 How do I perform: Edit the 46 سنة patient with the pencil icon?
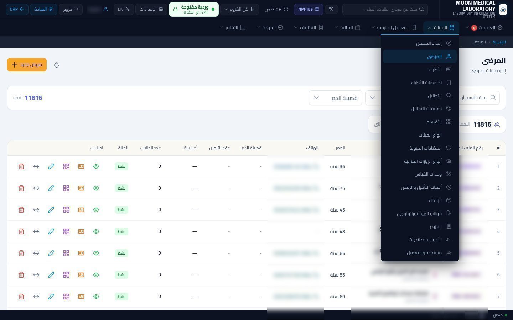51,210
